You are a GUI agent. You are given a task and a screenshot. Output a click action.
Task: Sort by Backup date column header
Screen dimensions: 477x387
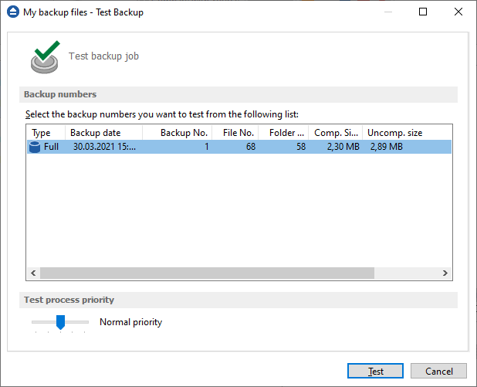(x=103, y=133)
